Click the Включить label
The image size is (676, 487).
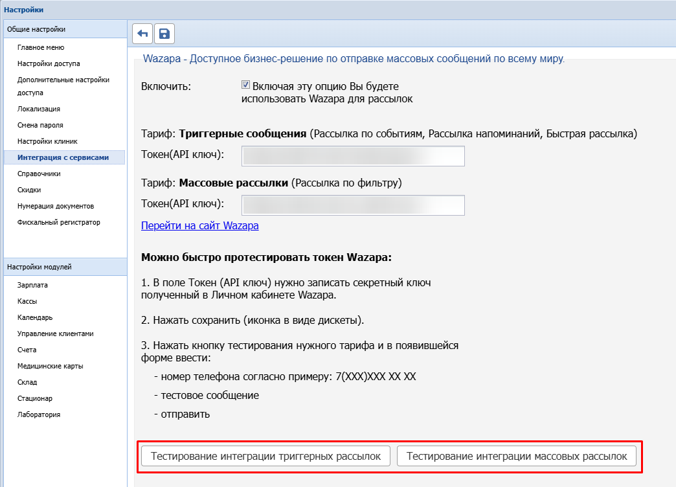click(x=166, y=86)
